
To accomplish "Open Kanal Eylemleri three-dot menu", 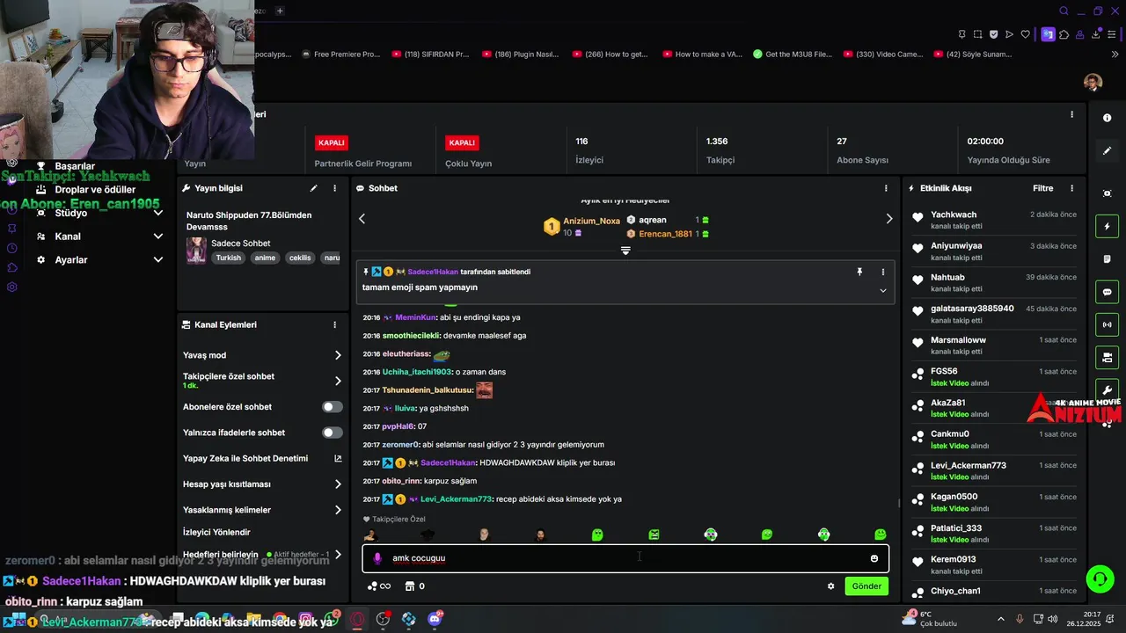I will 334,324.
